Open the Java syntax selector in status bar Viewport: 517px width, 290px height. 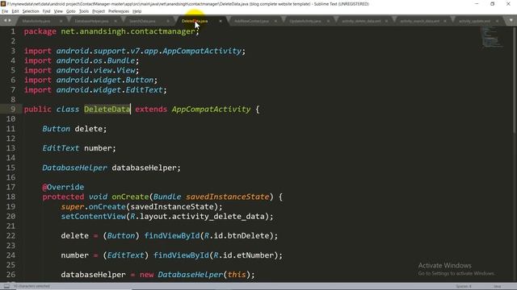point(498,287)
